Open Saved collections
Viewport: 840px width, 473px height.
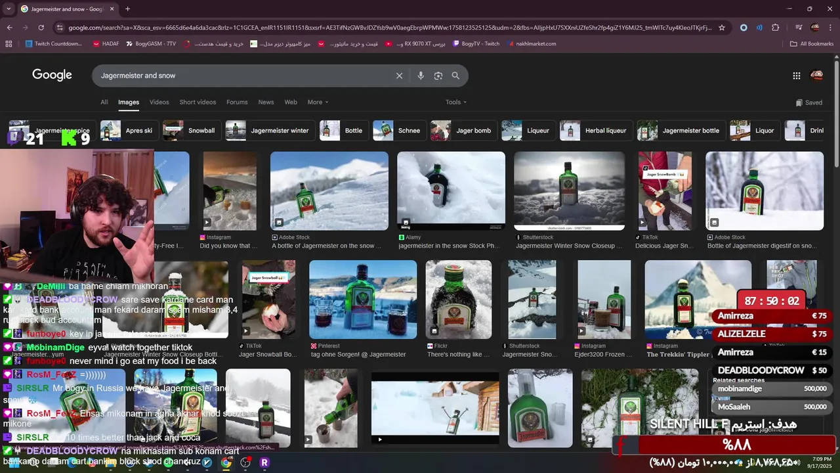(x=809, y=102)
